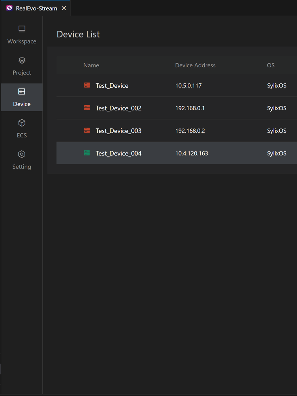Click the address 10.5.0.117
Screen dimensions: 297x396
pos(189,86)
